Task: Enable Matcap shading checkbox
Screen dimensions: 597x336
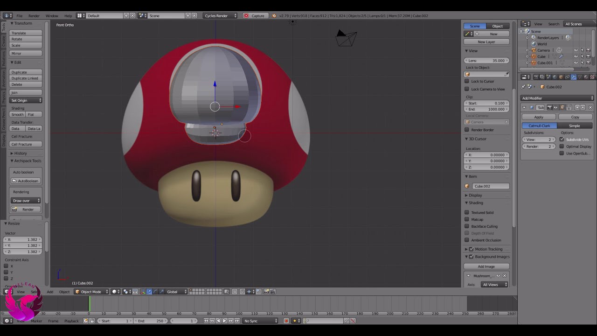Action: tap(467, 219)
